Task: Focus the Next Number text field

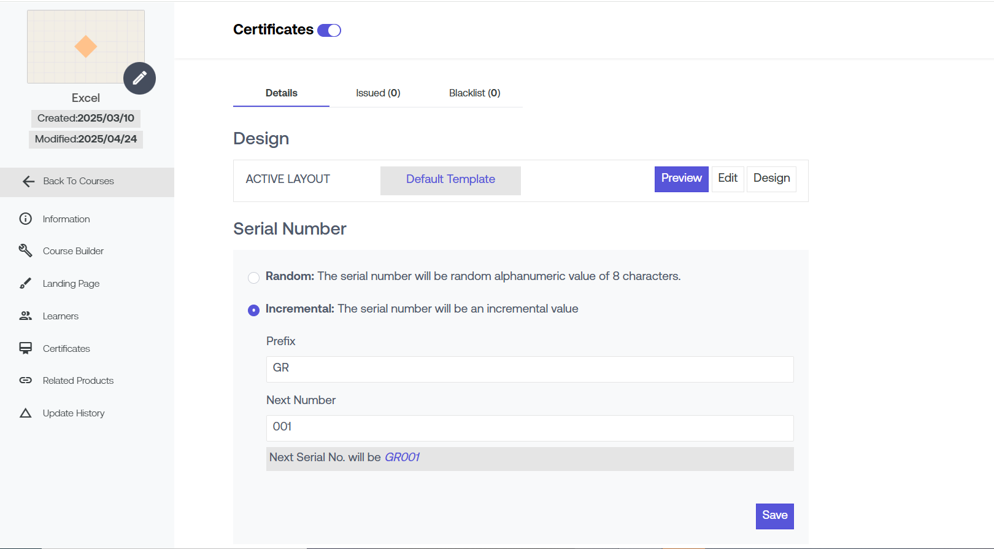Action: point(530,428)
